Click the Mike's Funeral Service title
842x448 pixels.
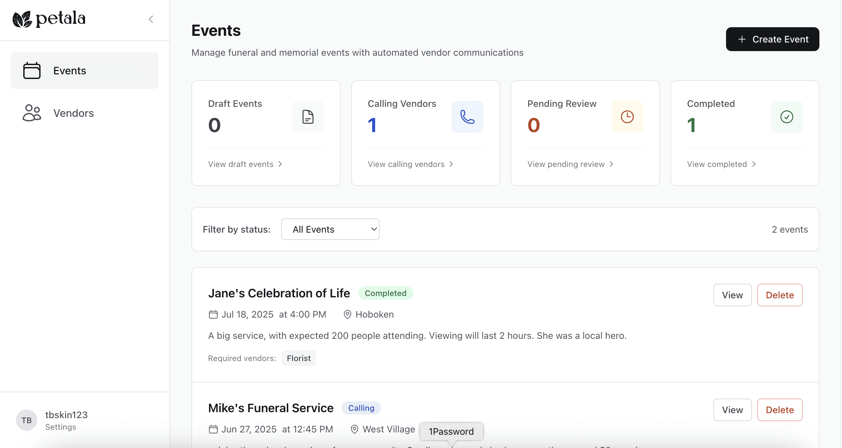(x=271, y=408)
